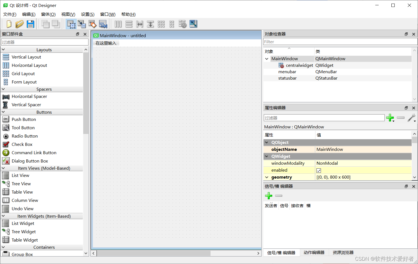
Task: Open the 设置(S) menu
Action: pos(88,14)
